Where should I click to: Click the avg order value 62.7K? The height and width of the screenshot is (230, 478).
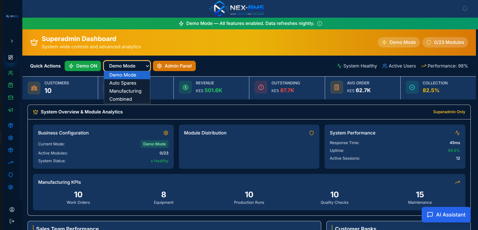coord(363,90)
